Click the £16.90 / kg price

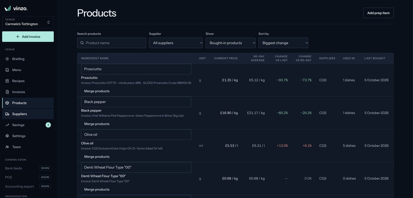(229, 113)
